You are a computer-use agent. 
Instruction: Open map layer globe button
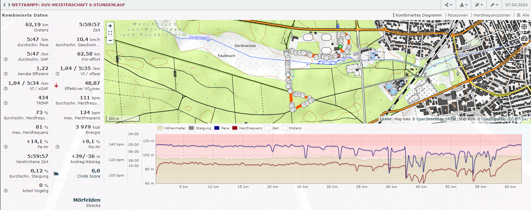[524, 27]
